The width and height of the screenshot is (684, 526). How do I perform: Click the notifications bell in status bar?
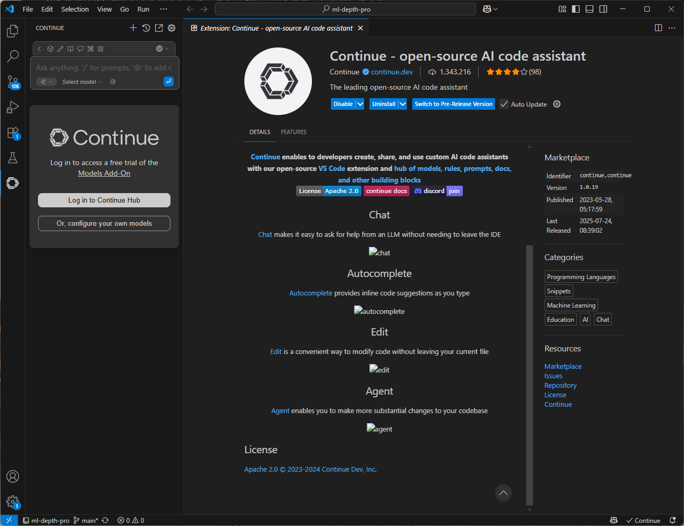[x=672, y=520]
